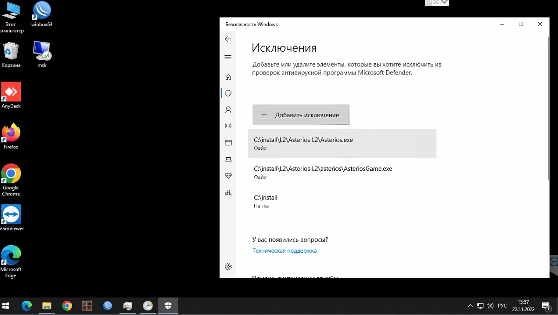Open Family options via the people icon
558x315 pixels.
[228, 193]
